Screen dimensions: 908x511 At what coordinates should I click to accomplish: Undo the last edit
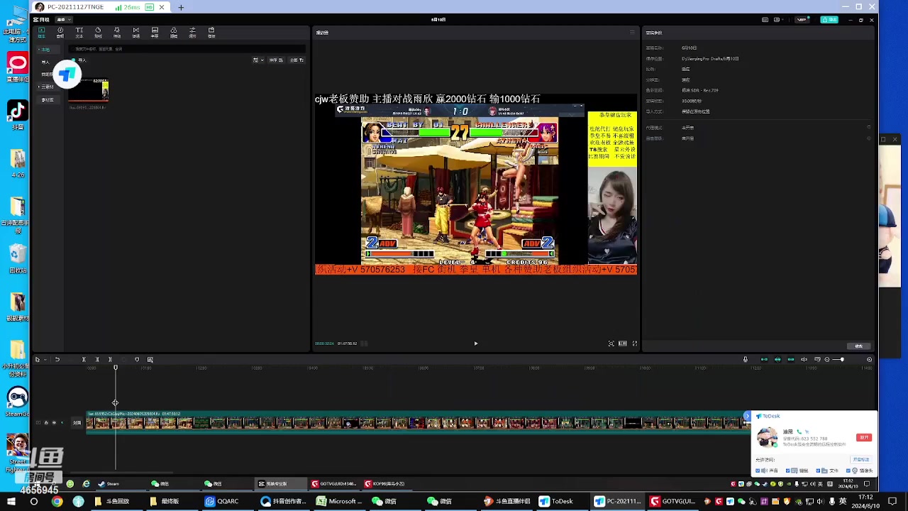(x=57, y=360)
